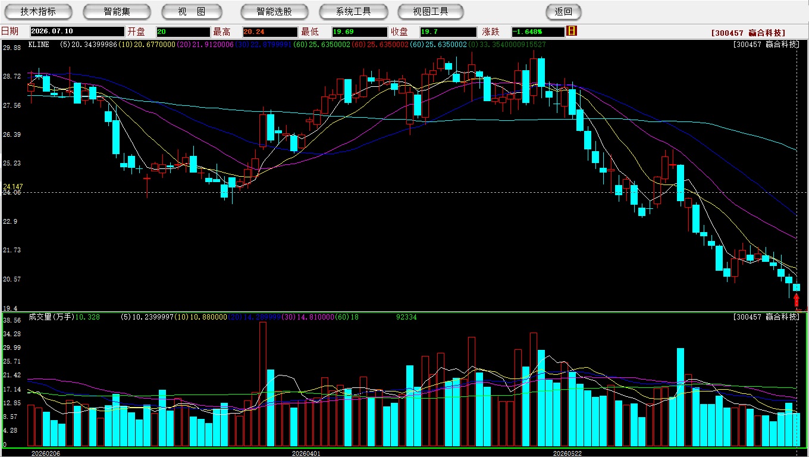Click the [300457 赢合科技] title in the header
Screen dimensions: 809x457
(x=748, y=33)
